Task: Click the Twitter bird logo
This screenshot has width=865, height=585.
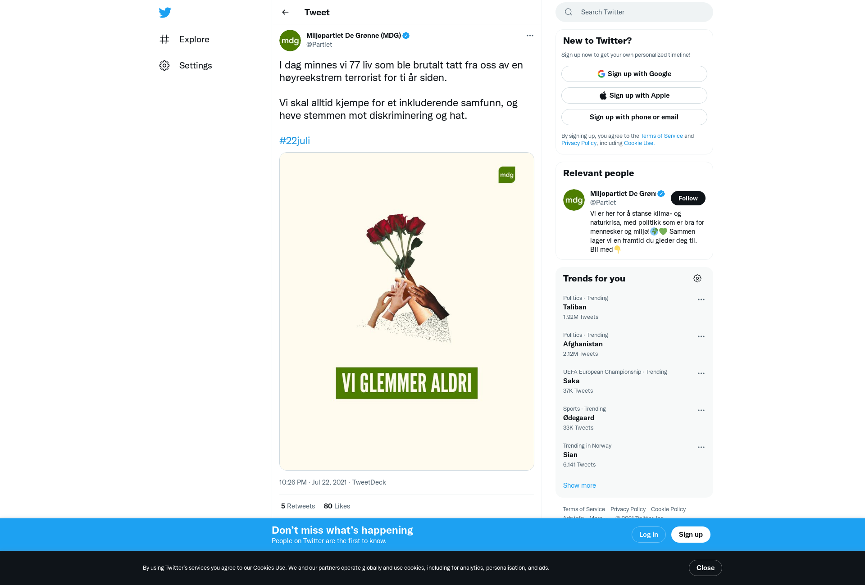Action: click(x=165, y=12)
